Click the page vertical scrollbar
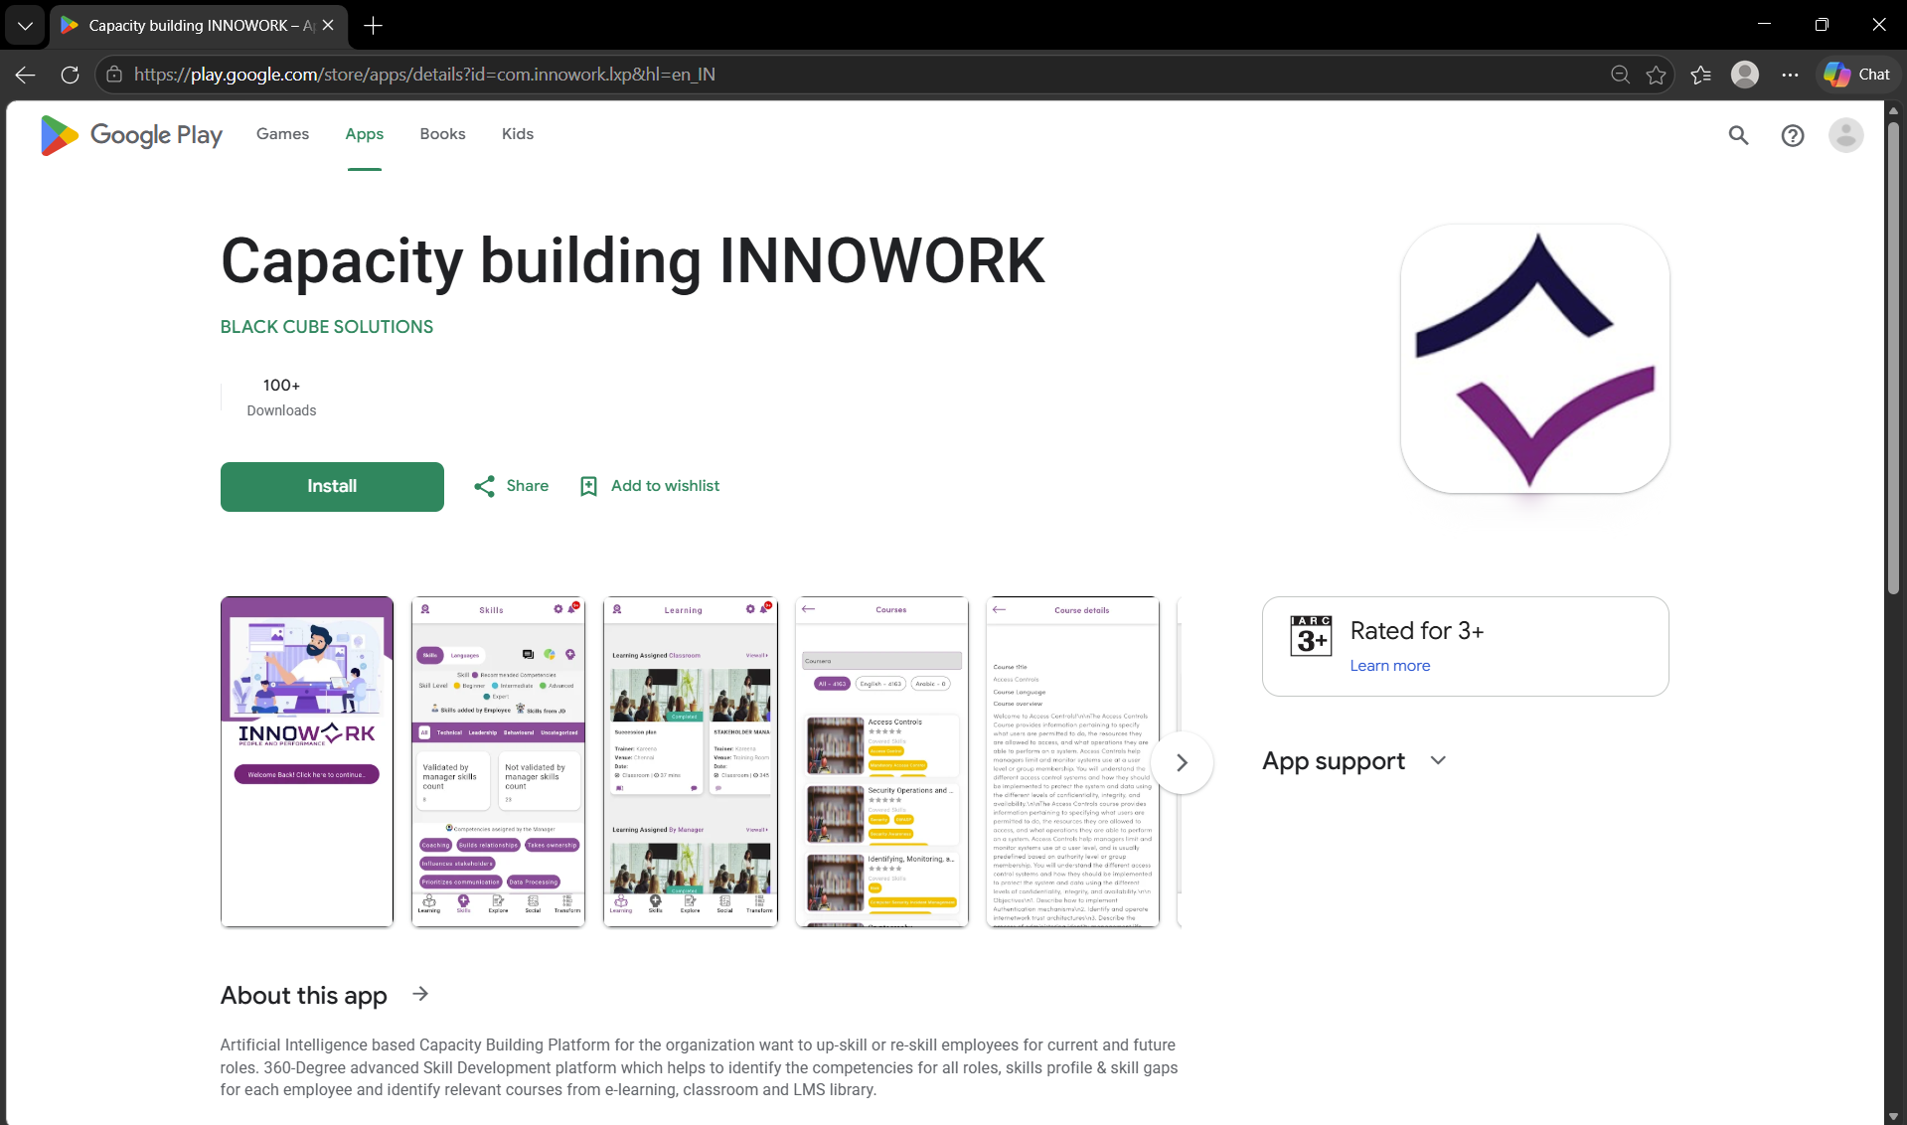The height and width of the screenshot is (1125, 1907). click(1893, 356)
